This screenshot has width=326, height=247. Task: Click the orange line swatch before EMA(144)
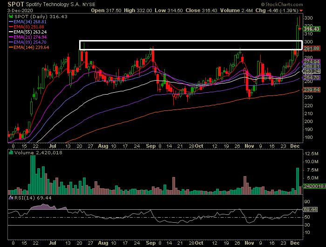click(11, 48)
